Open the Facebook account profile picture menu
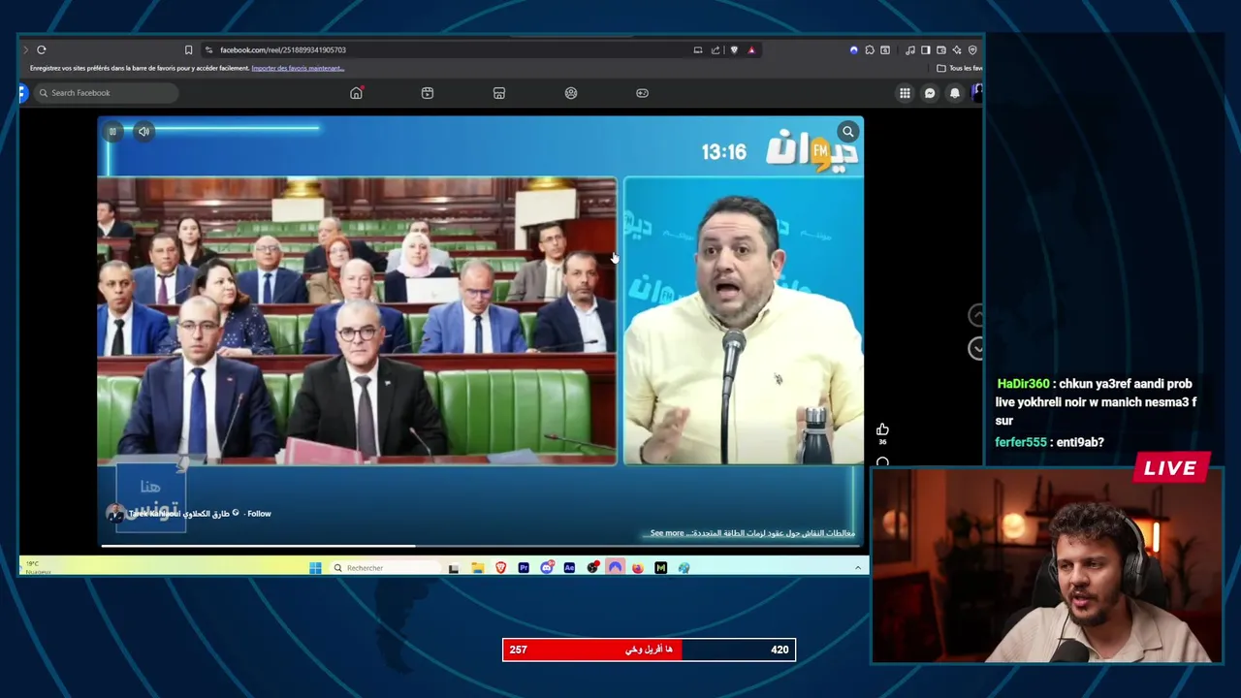Image resolution: width=1241 pixels, height=698 pixels. pyautogui.click(x=977, y=93)
